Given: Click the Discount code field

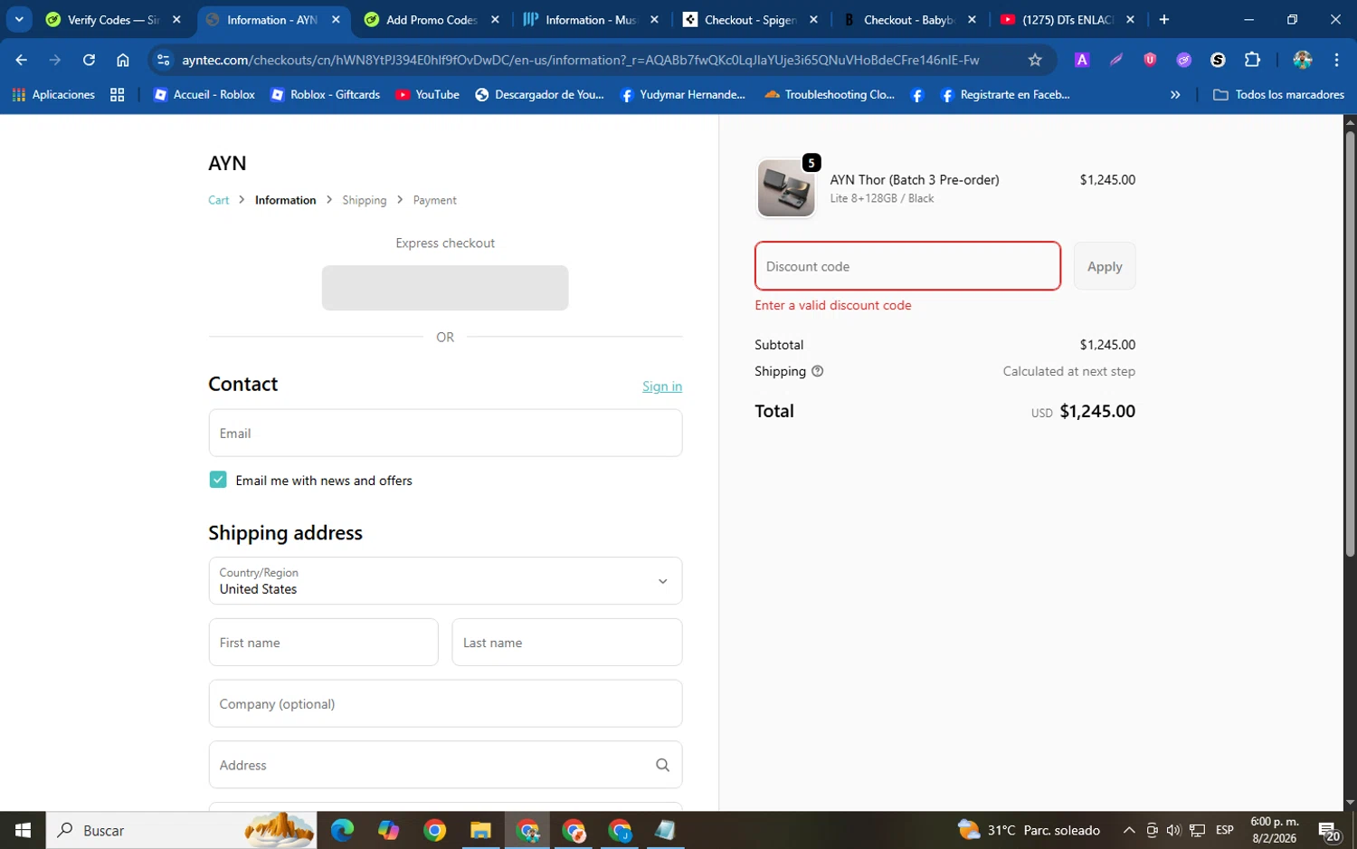Looking at the screenshot, I should click(x=907, y=266).
